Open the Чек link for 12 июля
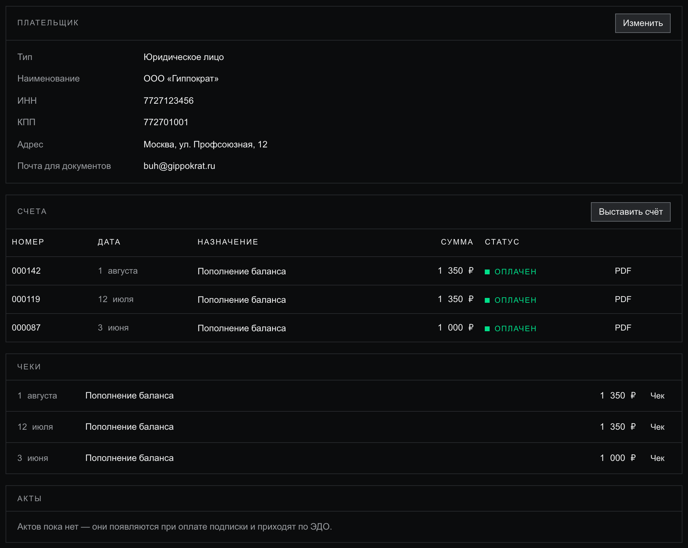The image size is (688, 548). (x=657, y=427)
